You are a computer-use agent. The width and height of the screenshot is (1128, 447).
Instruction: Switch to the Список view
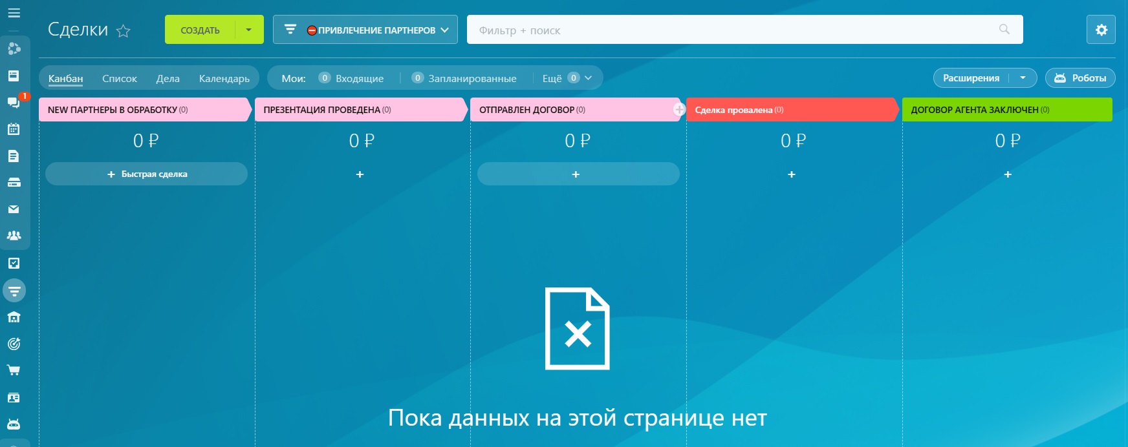tap(120, 78)
